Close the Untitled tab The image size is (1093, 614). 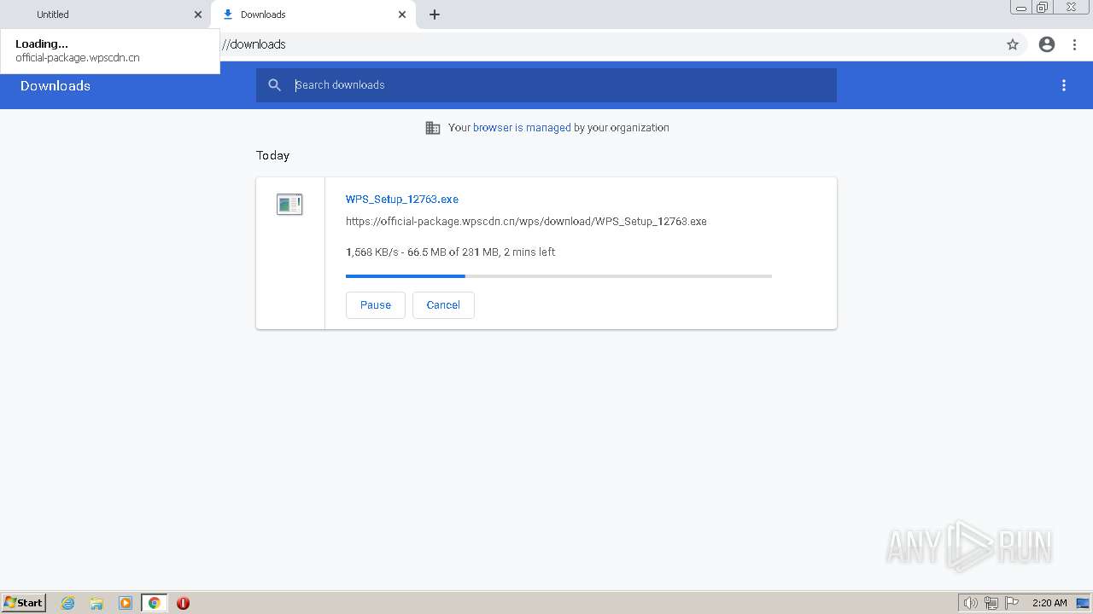pyautogui.click(x=198, y=14)
